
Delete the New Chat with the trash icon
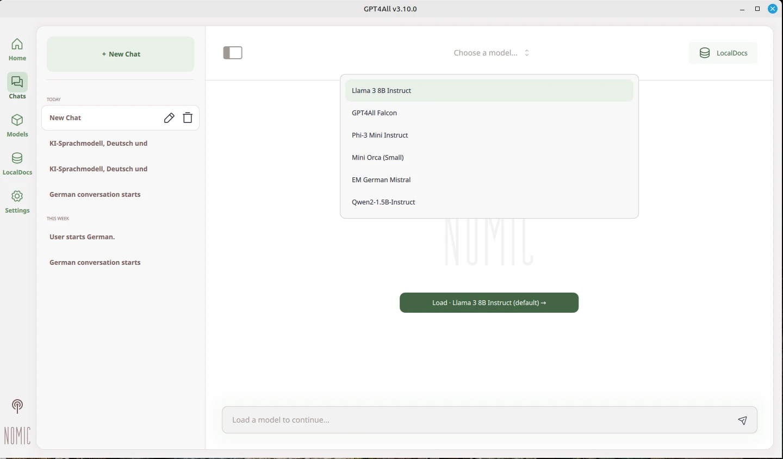(x=188, y=118)
